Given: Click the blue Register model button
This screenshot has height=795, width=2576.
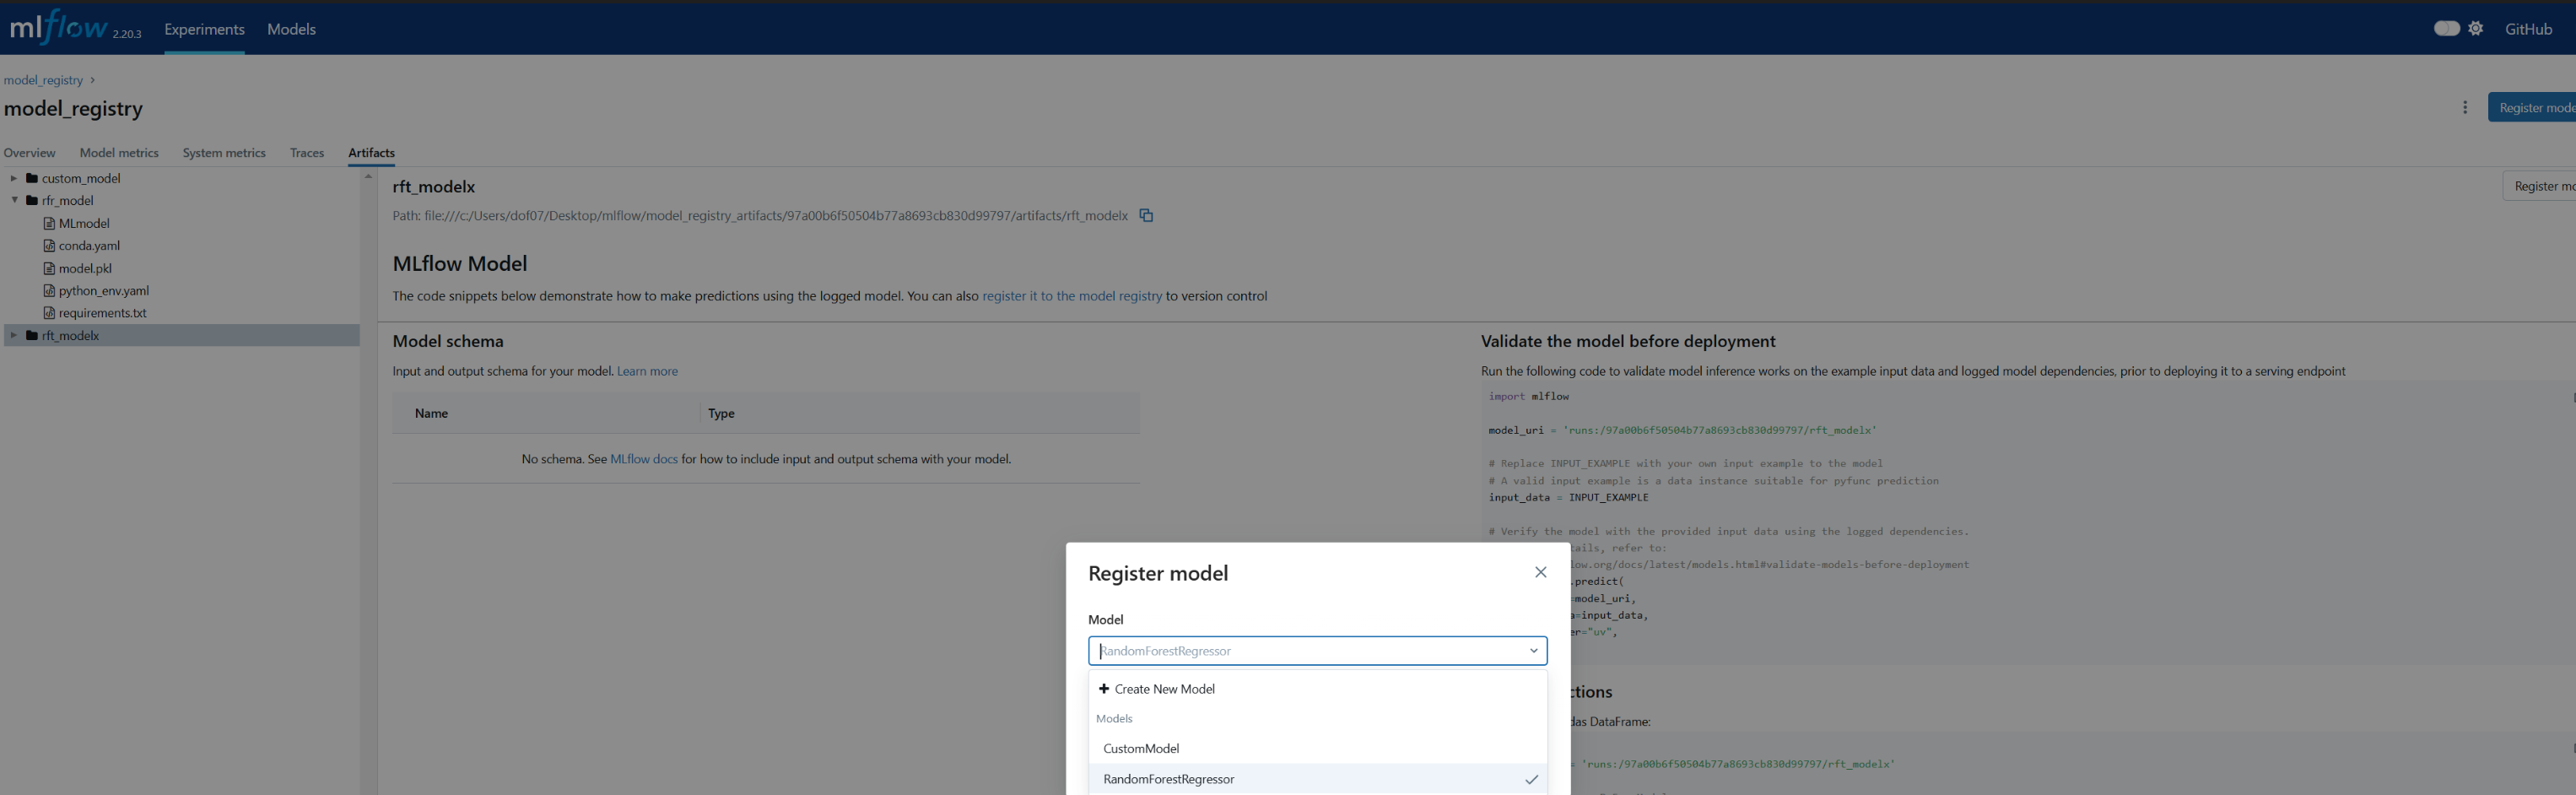Looking at the screenshot, I should coord(2532,107).
